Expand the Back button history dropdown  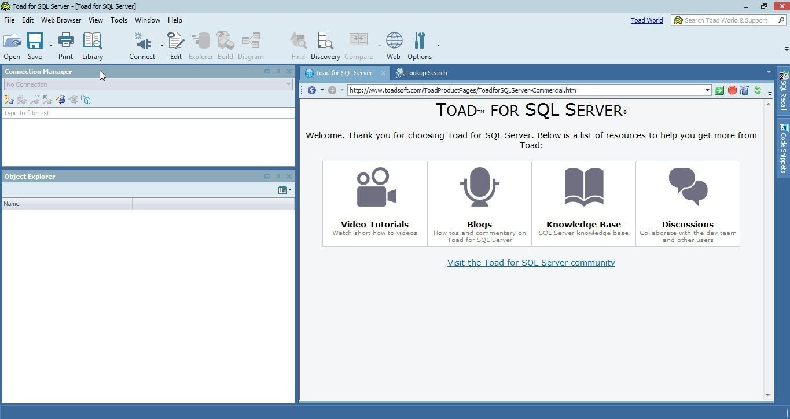tap(322, 90)
